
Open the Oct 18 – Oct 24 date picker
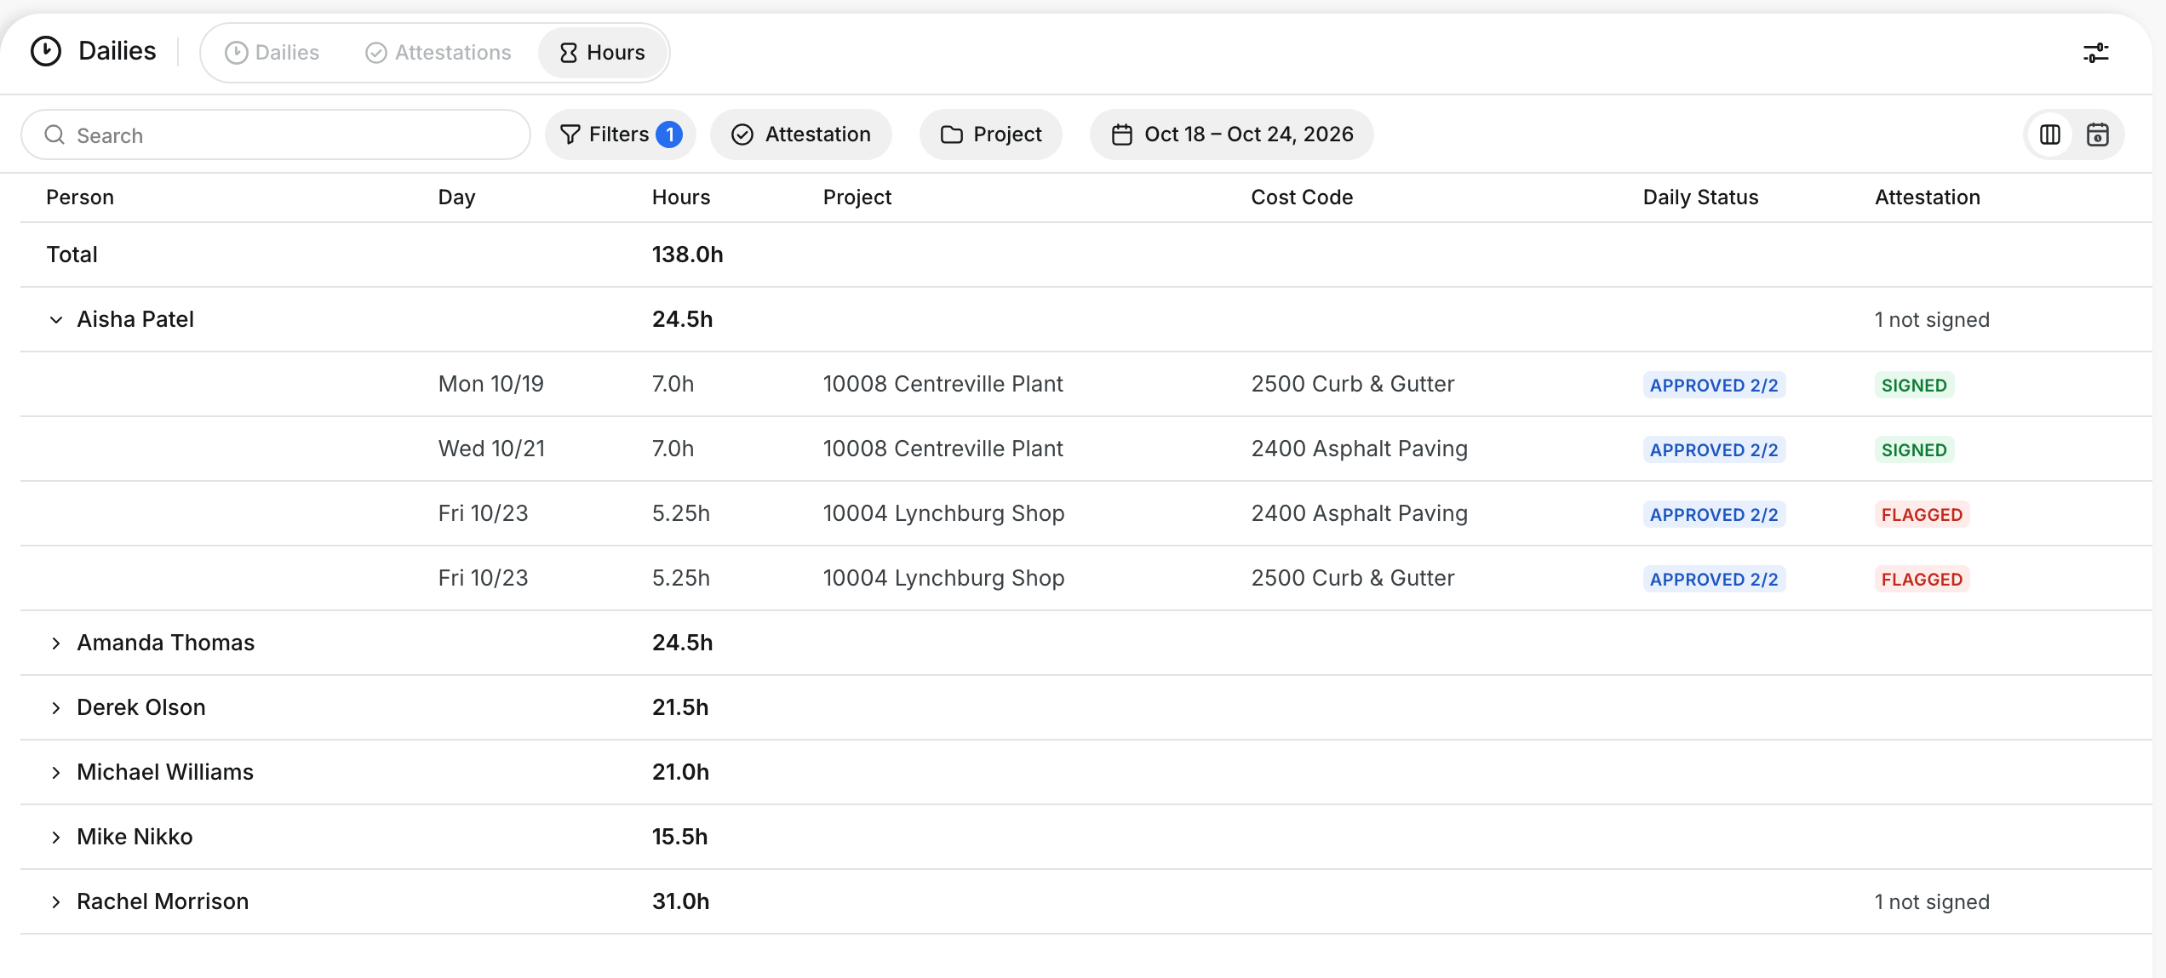[1231, 134]
